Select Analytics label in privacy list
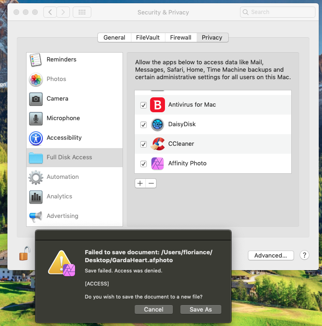Image resolution: width=322 pixels, height=326 pixels. tap(59, 196)
